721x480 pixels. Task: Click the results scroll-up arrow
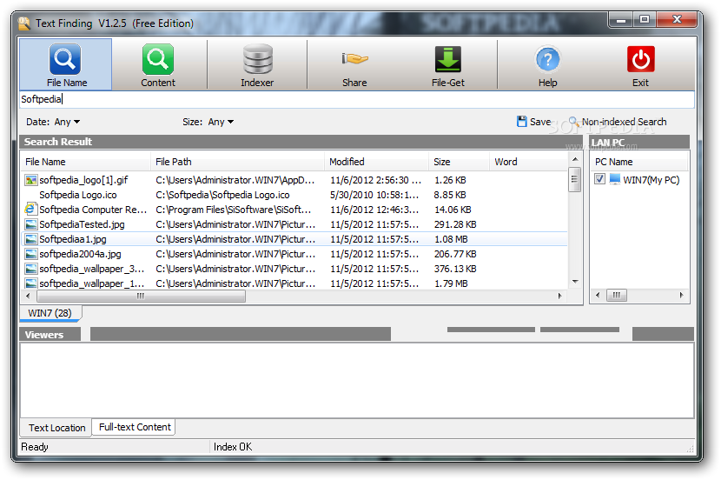click(575, 159)
